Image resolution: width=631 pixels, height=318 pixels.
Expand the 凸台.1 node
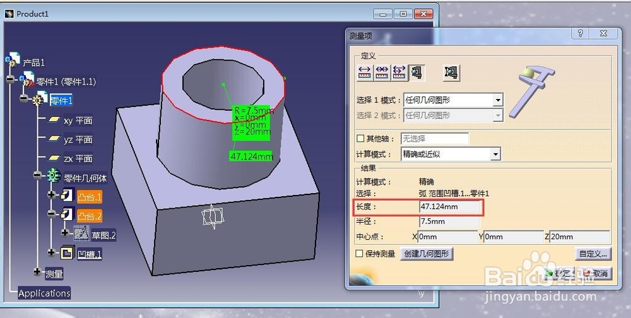(52, 195)
